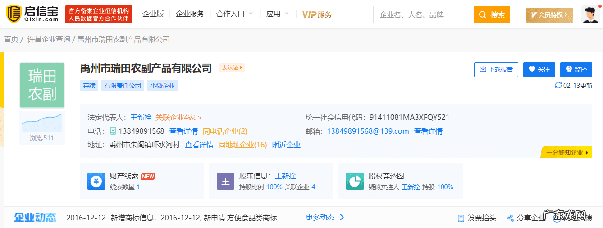Open the VIP服务 menu item
The height and width of the screenshot is (228, 603).
317,14
